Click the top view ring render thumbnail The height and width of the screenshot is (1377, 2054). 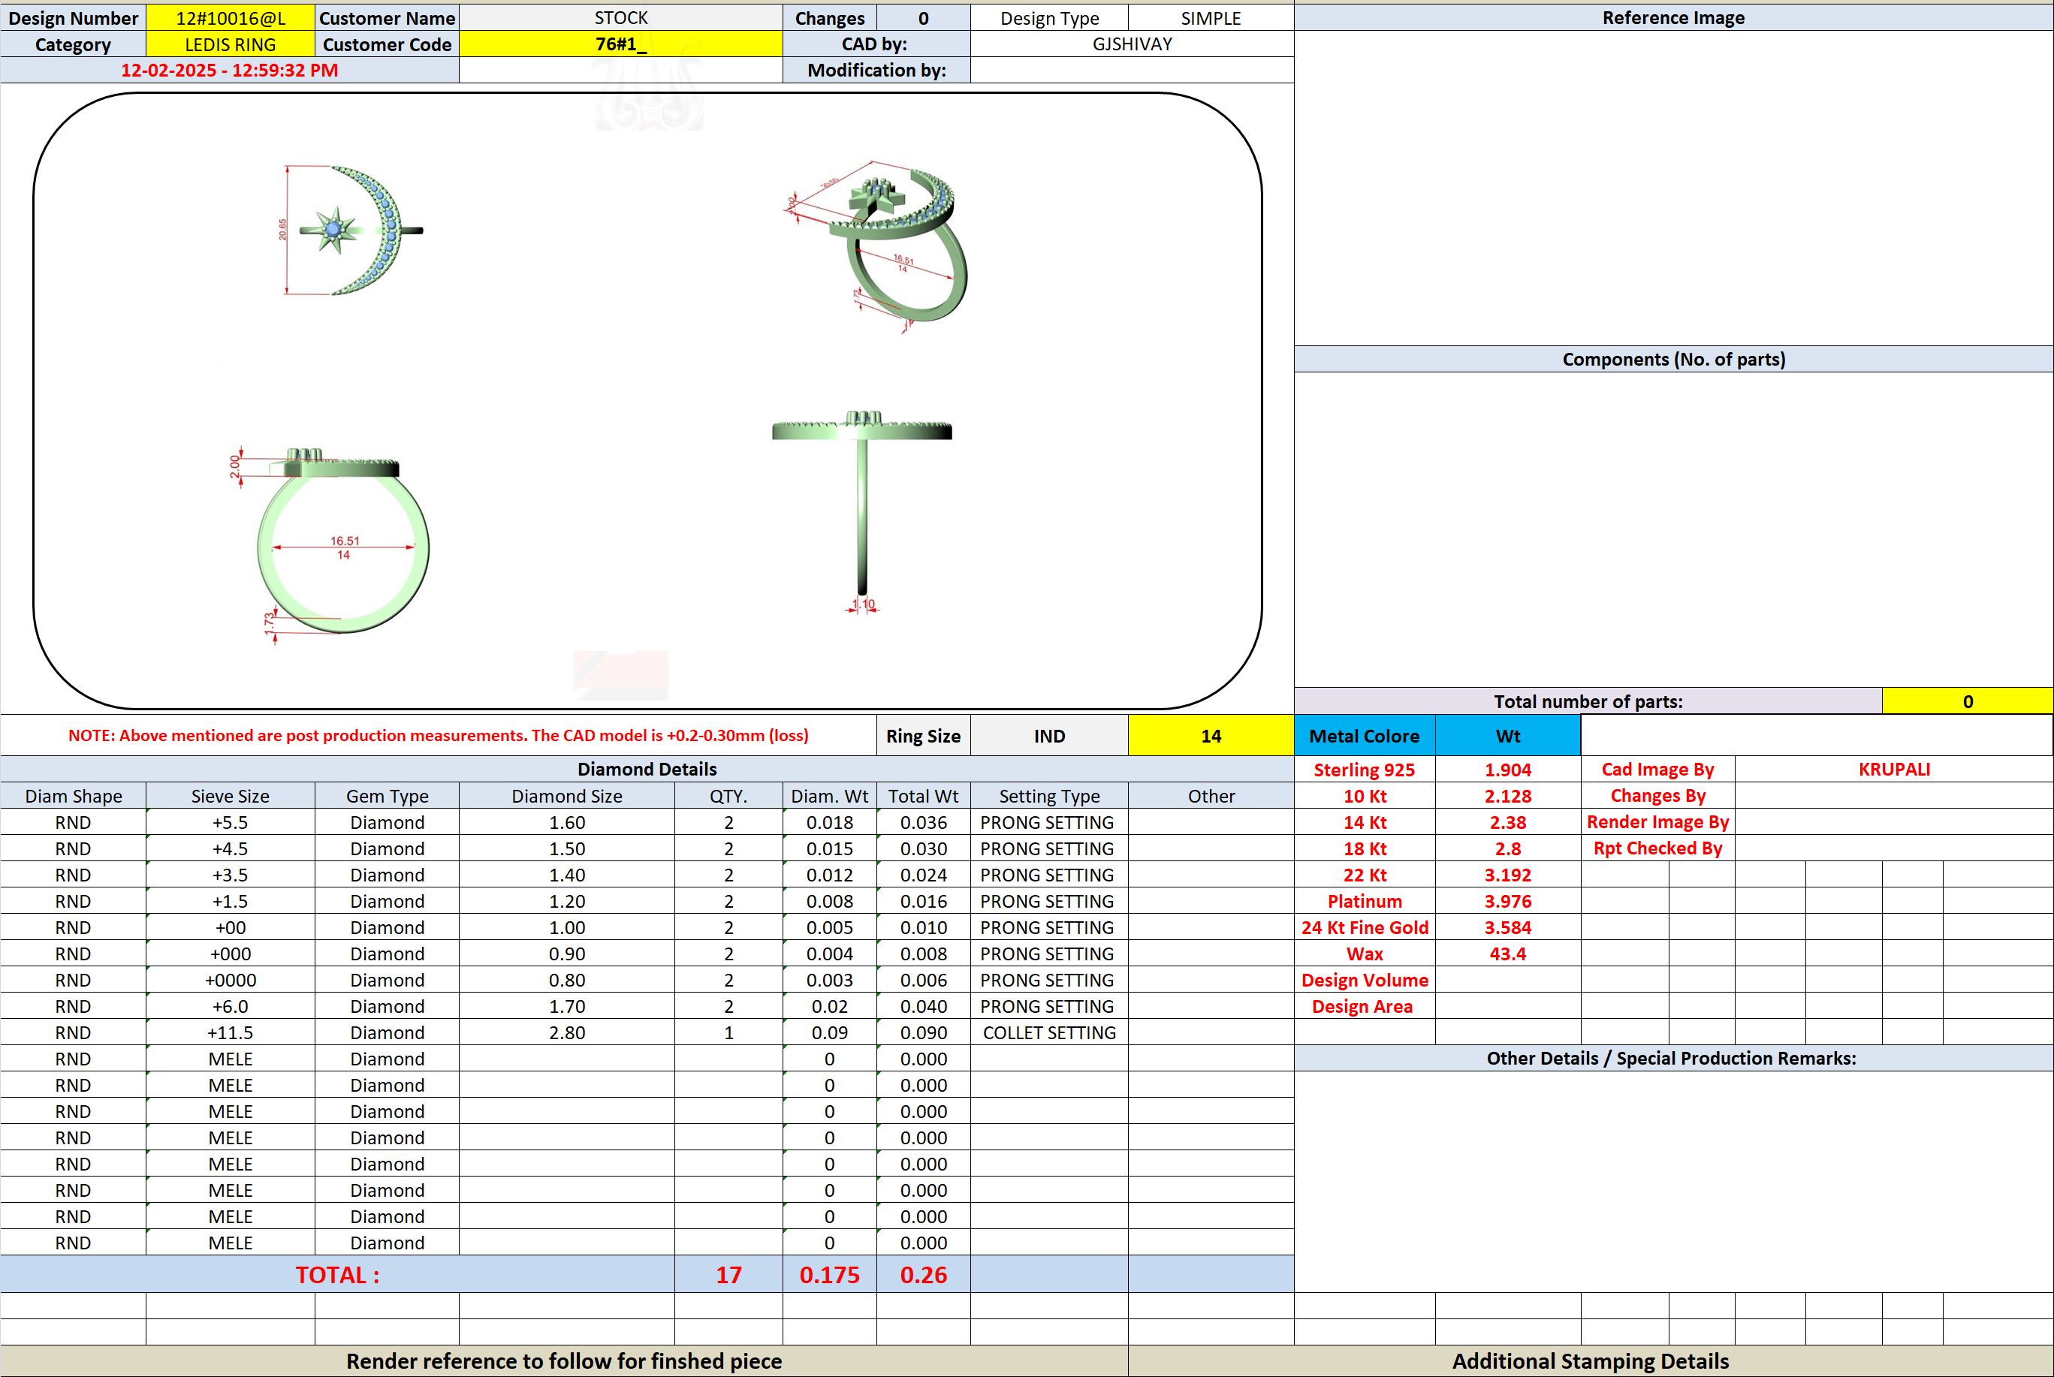(x=353, y=229)
